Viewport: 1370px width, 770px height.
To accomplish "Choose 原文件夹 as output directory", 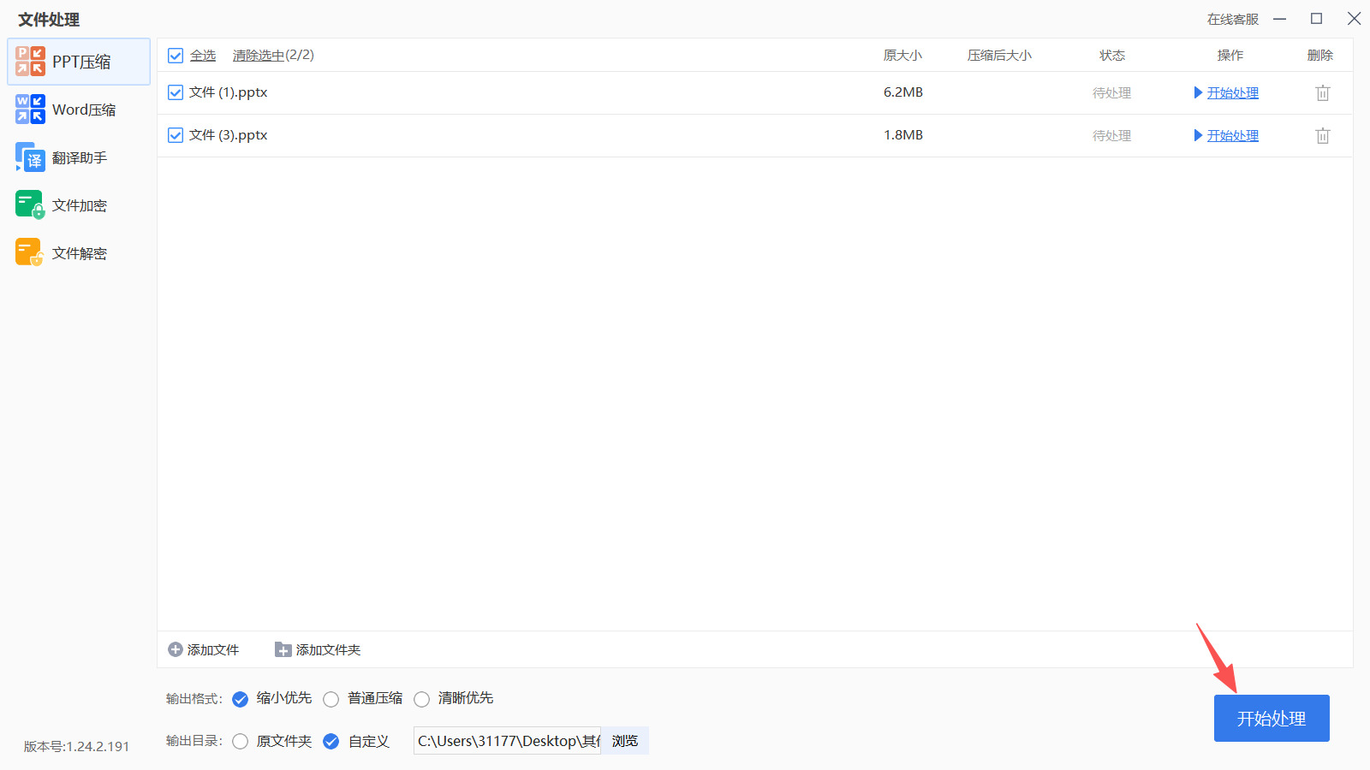I will pos(241,742).
